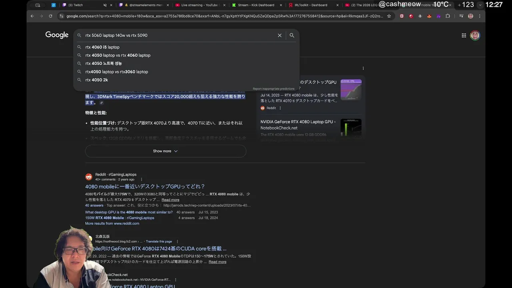
Task: Open More results from www.reddit.com
Action: (x=112, y=224)
